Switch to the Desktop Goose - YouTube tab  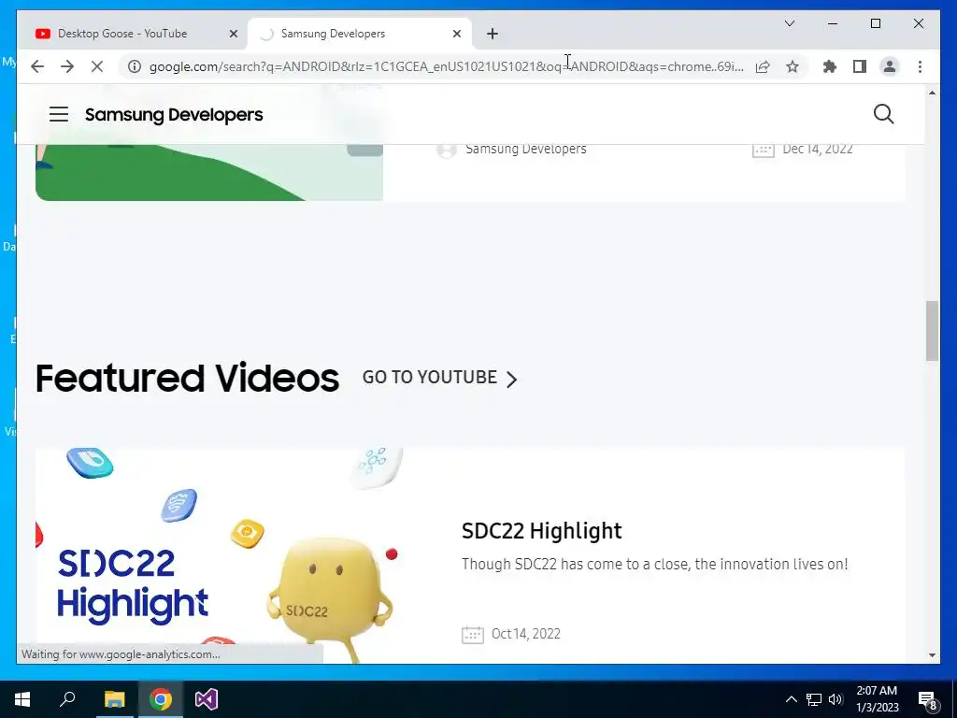pyautogui.click(x=122, y=34)
